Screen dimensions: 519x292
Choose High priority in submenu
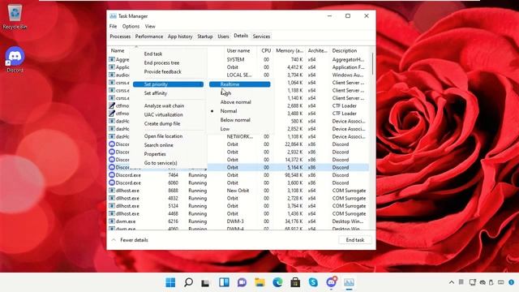tap(240, 93)
